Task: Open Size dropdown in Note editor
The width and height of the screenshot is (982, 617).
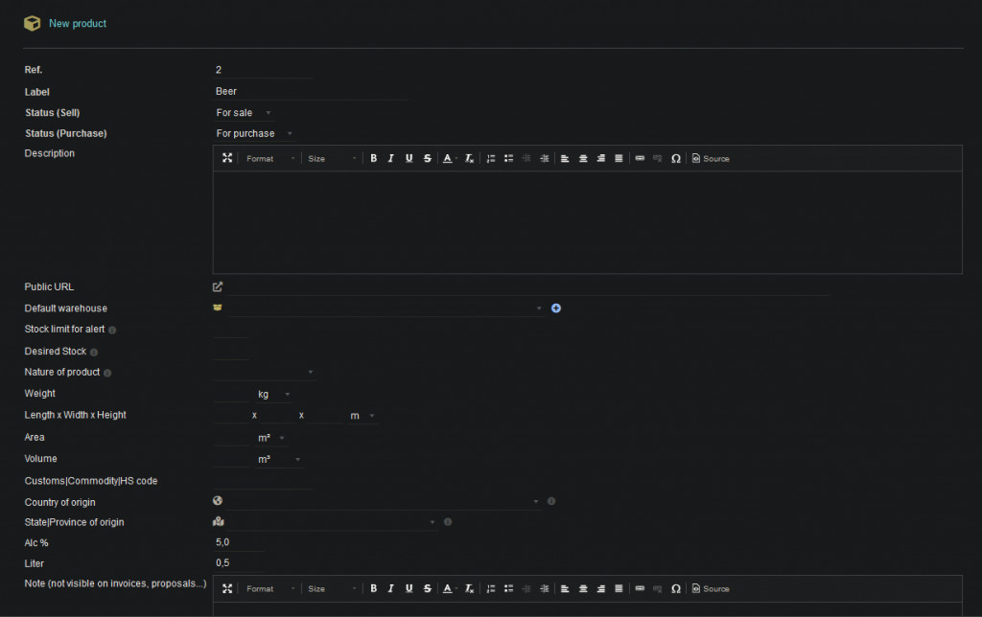Action: [x=332, y=588]
